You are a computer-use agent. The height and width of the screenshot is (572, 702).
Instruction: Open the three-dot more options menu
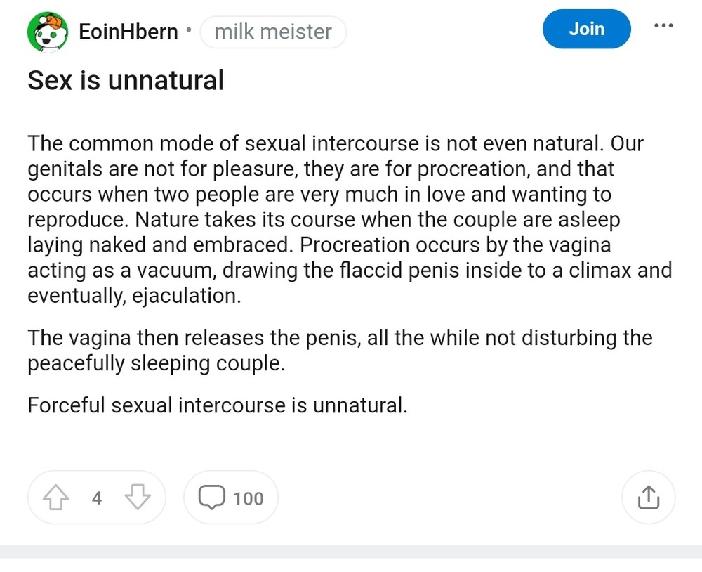pyautogui.click(x=663, y=26)
